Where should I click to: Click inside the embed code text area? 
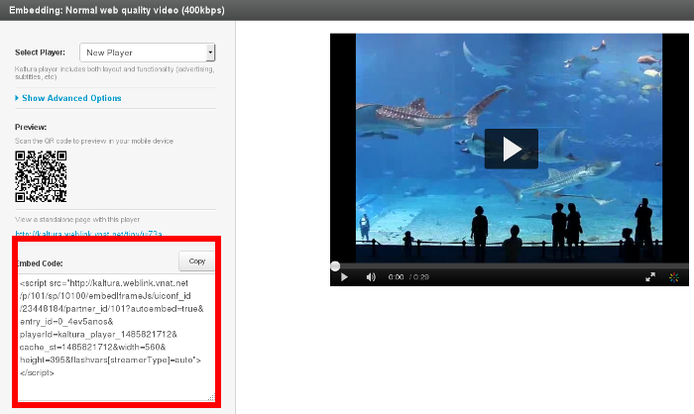116,337
